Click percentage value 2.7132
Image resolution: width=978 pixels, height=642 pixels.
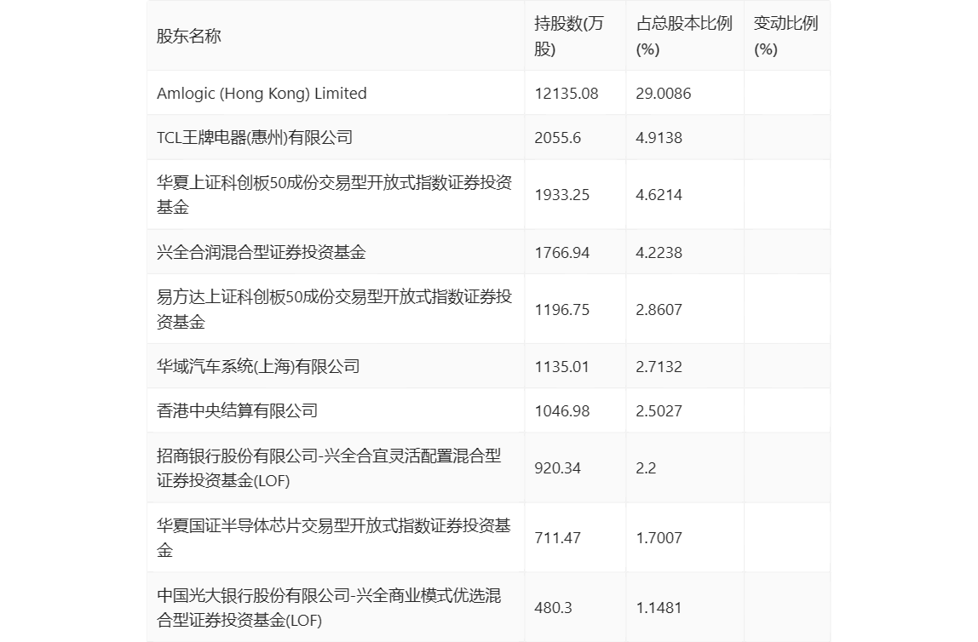659,366
